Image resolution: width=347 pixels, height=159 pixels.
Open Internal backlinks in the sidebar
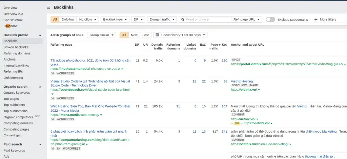16,65
